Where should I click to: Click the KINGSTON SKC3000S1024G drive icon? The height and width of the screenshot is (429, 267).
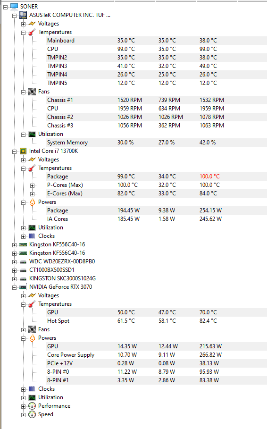[23, 279]
